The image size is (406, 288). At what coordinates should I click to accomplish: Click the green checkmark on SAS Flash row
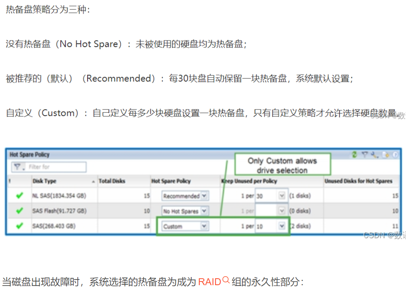point(19,211)
